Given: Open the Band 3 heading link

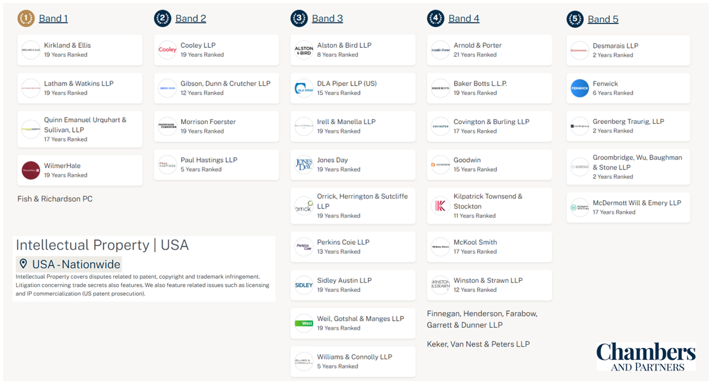Looking at the screenshot, I should coord(327,18).
